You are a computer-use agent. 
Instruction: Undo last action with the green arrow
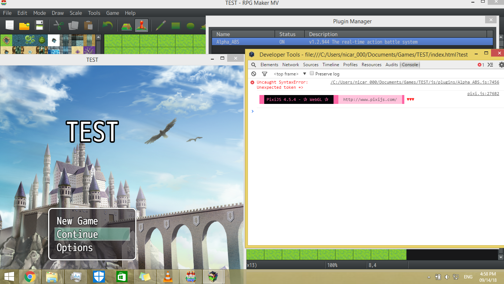107,26
